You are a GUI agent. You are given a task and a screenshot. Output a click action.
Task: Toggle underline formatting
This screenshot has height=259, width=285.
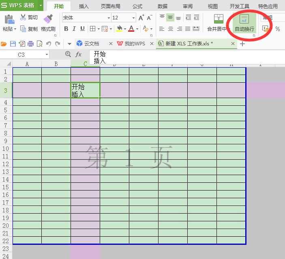click(x=82, y=28)
